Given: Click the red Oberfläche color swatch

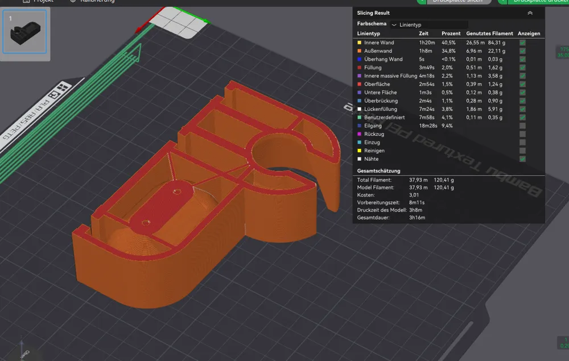Looking at the screenshot, I should tap(359, 84).
